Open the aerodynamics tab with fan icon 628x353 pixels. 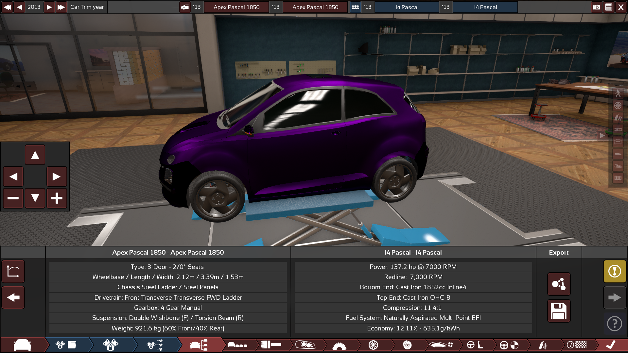(441, 345)
